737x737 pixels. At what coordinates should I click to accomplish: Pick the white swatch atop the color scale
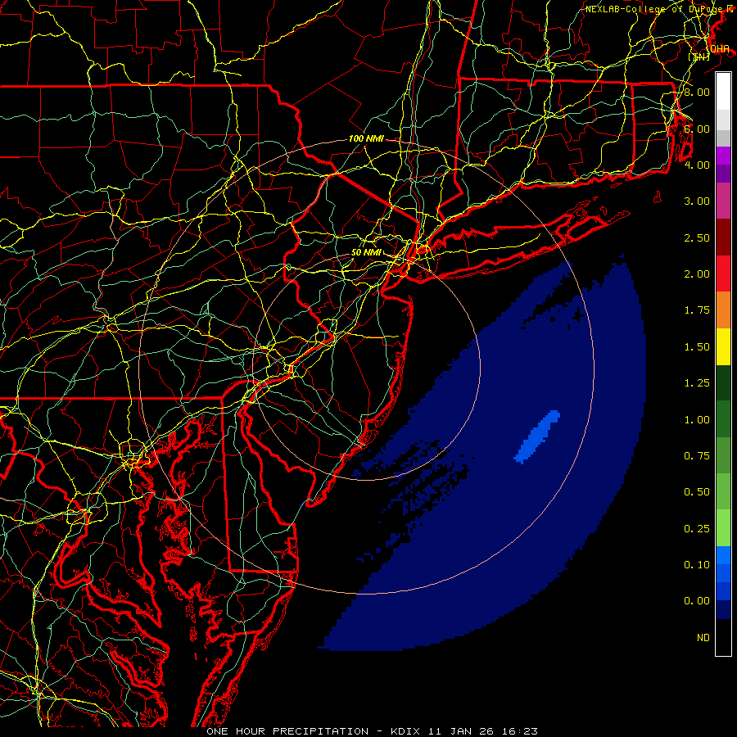723,92
